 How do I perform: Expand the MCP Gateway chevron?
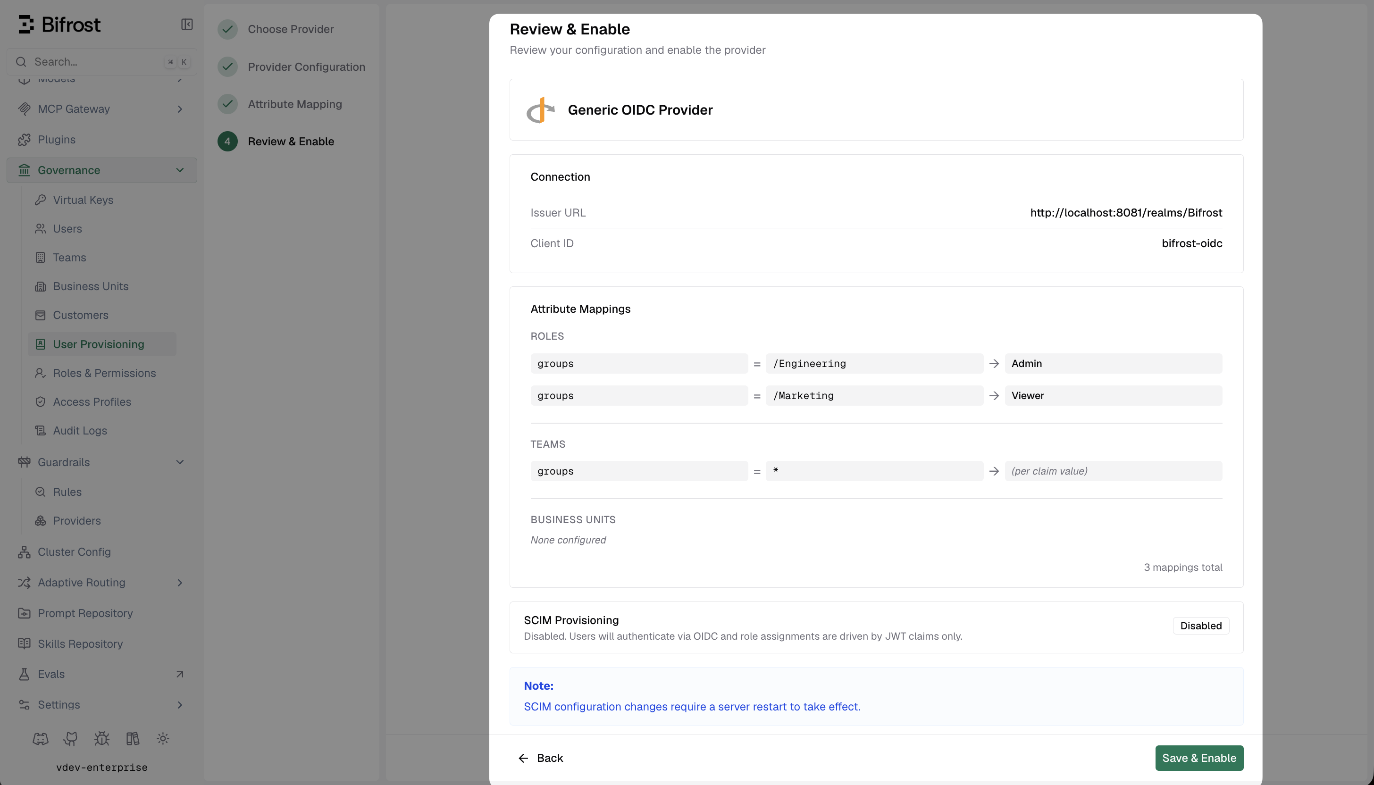[180, 109]
